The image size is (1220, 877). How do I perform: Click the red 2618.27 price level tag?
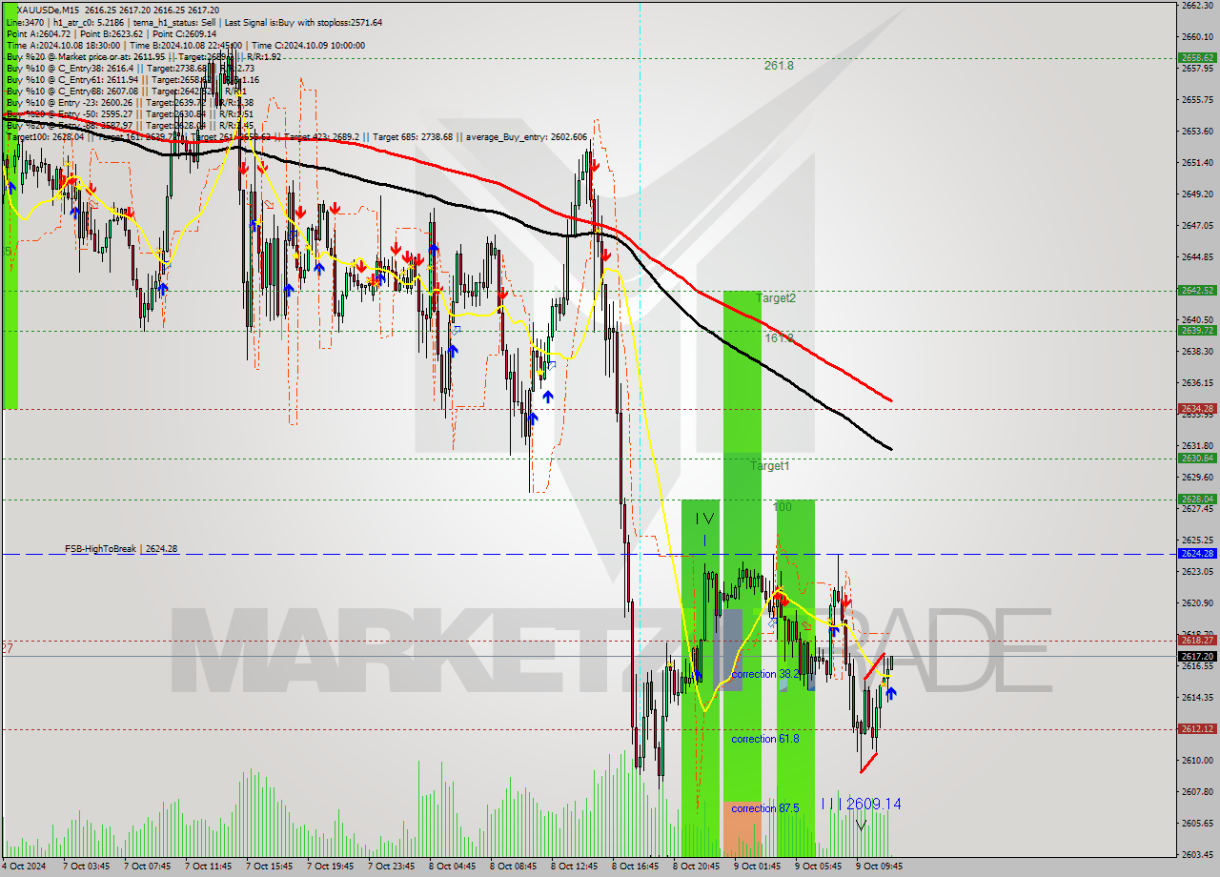1197,641
